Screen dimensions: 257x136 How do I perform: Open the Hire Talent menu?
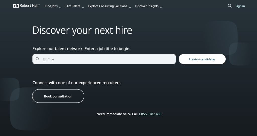click(x=73, y=6)
